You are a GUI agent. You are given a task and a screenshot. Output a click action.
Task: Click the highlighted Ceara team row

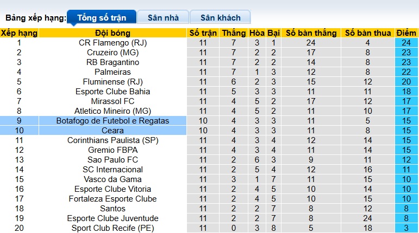(x=112, y=131)
